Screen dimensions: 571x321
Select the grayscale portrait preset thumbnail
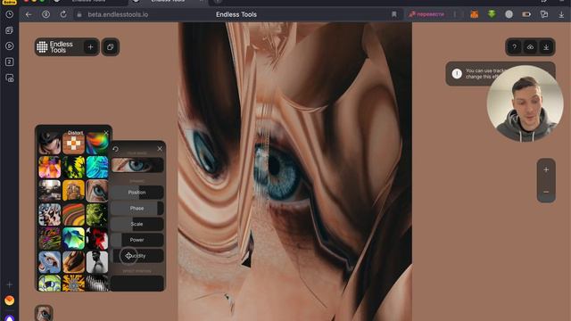click(x=97, y=262)
